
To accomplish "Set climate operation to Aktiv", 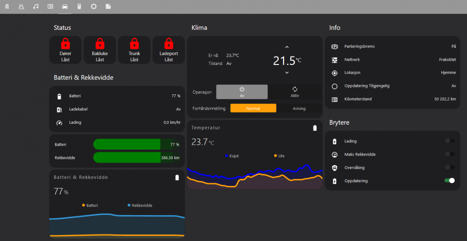I will pos(295,92).
